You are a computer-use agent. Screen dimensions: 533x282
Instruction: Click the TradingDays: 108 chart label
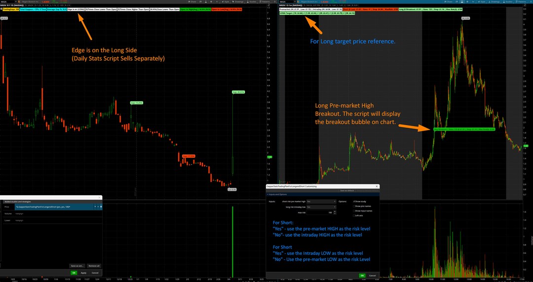(11, 9)
